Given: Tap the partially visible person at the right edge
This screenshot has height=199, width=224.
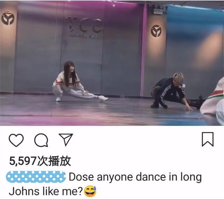Looking at the screenshot, I should [x=212, y=102].
